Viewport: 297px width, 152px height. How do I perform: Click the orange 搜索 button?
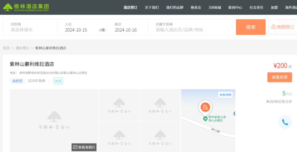[x=251, y=27]
